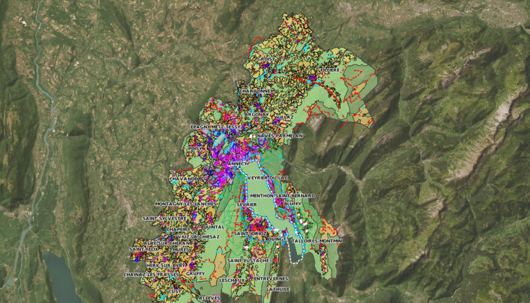Screen dimensions: 530x303
Task: Click the MURES commune label
Action: pos(181,250)
